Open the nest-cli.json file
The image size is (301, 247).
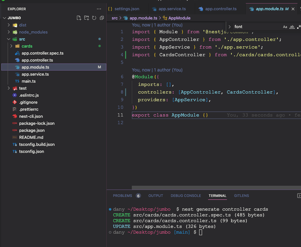point(31,116)
